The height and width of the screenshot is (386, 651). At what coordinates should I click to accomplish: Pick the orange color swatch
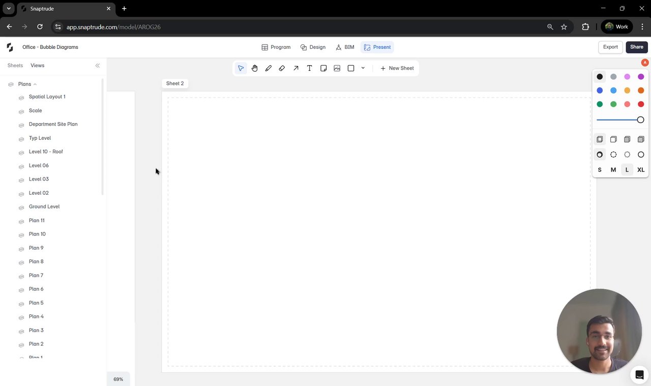click(641, 91)
